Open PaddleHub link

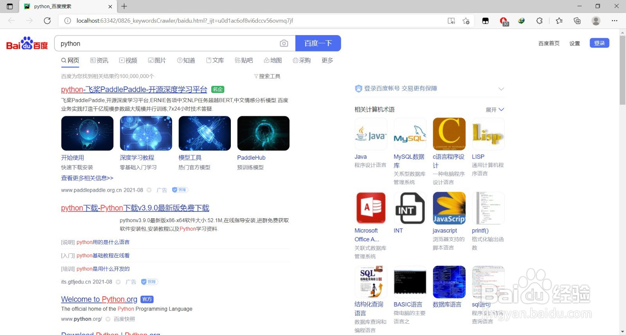click(251, 158)
